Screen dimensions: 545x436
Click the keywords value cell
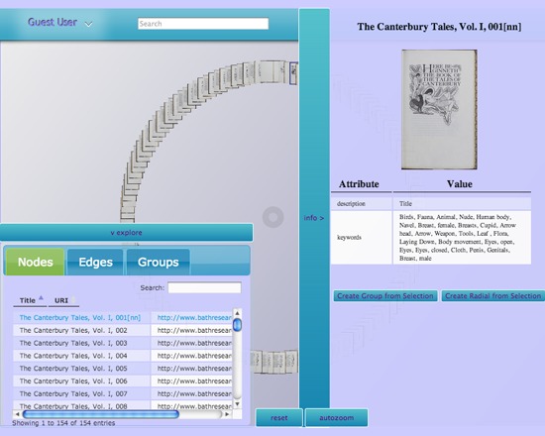pyautogui.click(x=462, y=238)
